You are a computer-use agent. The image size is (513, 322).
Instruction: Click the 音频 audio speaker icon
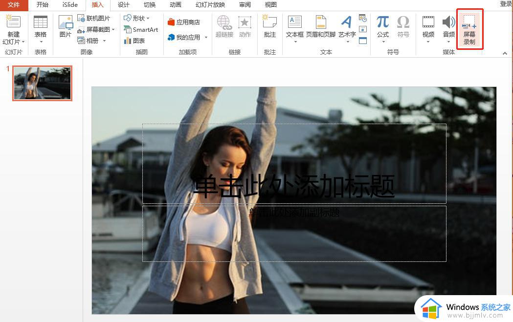(448, 22)
